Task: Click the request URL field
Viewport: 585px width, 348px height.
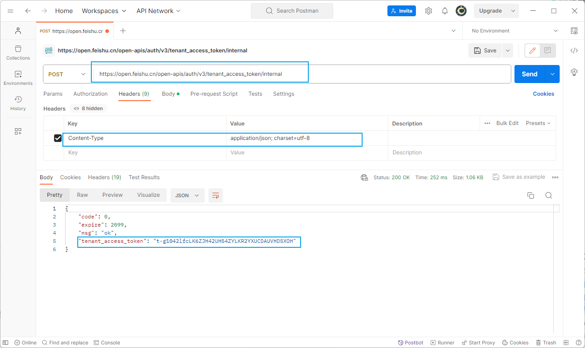Action: point(302,74)
